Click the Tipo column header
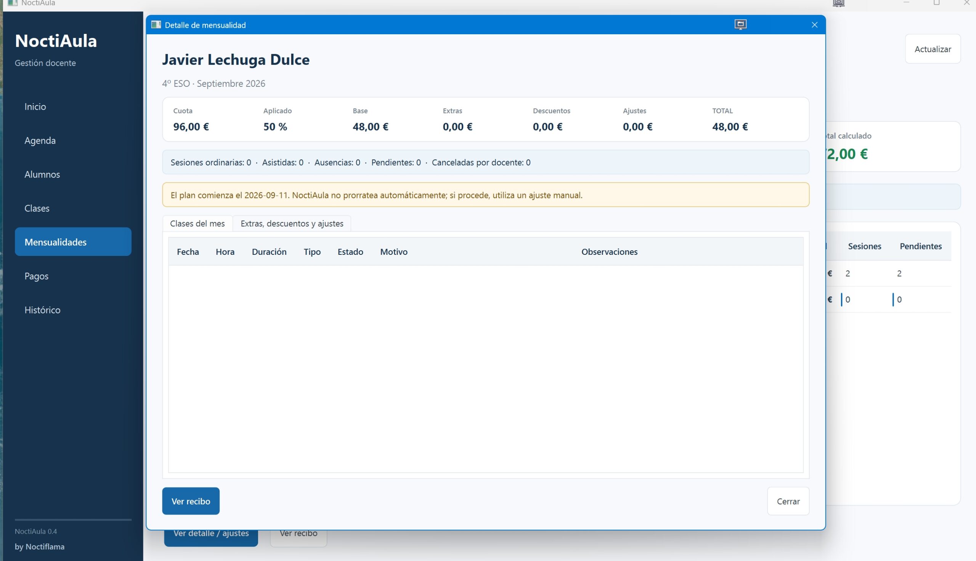This screenshot has height=561, width=976. 312,252
